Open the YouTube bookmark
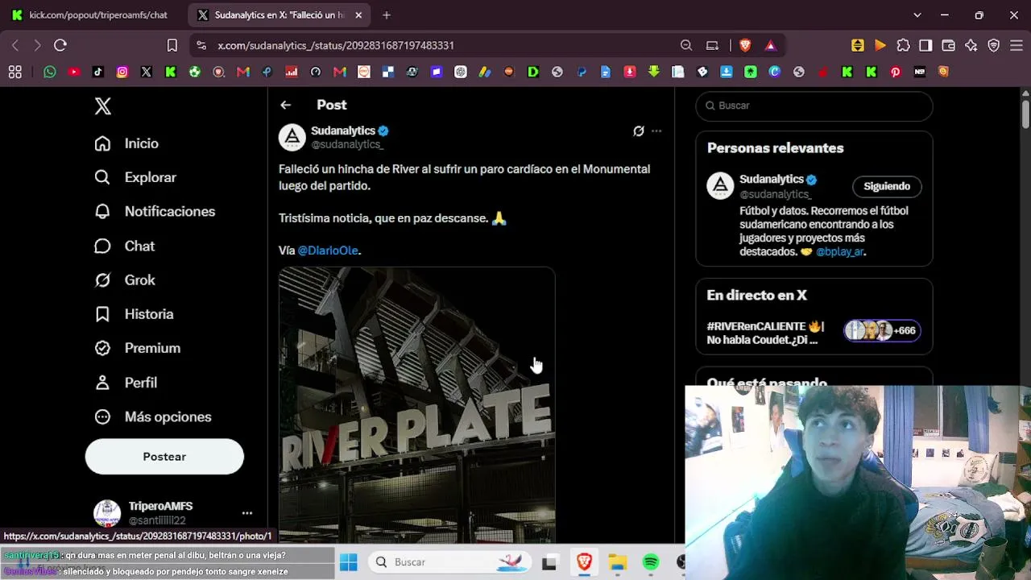Image resolution: width=1031 pixels, height=580 pixels. 74,72
